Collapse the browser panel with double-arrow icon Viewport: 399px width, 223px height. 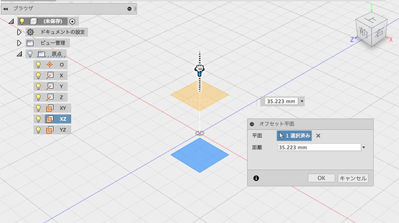pos(6,9)
